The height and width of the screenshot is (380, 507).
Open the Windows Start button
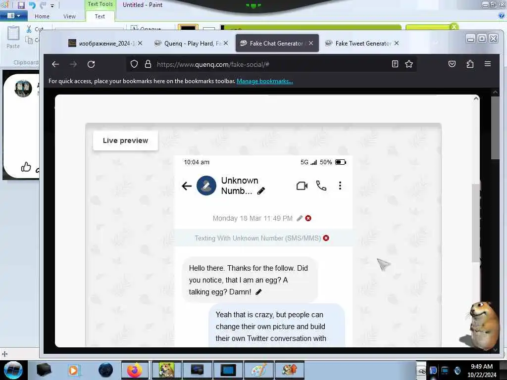point(13,370)
